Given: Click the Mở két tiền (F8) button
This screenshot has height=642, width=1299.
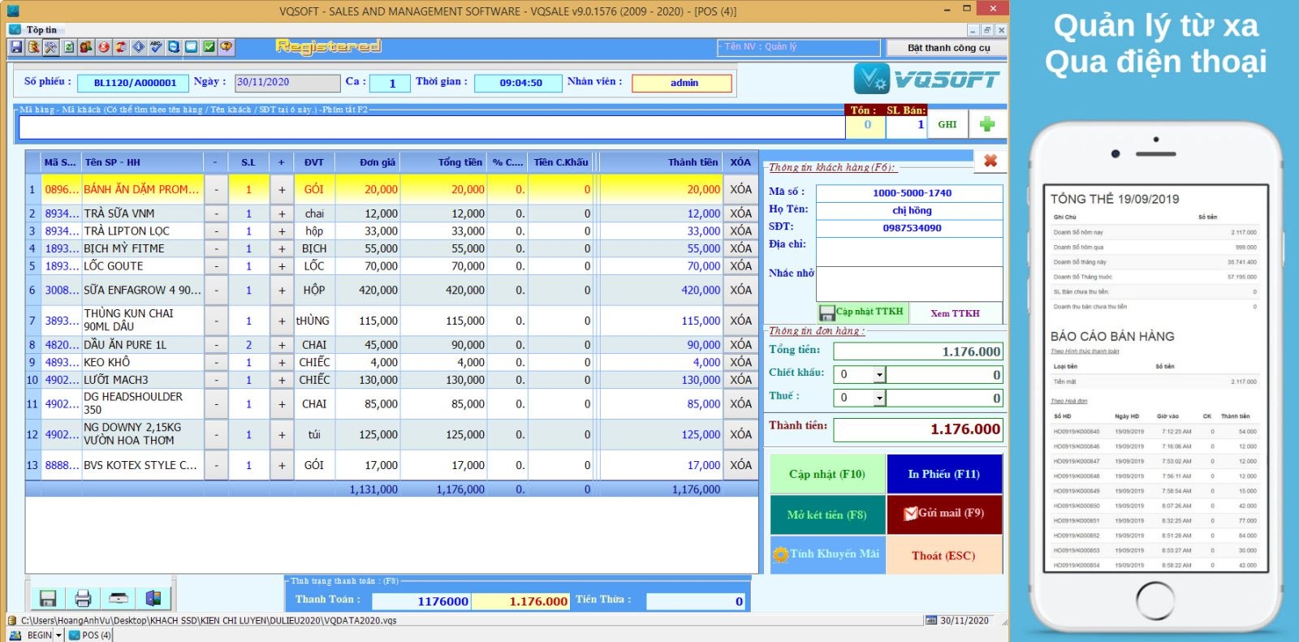Looking at the screenshot, I should [827, 515].
